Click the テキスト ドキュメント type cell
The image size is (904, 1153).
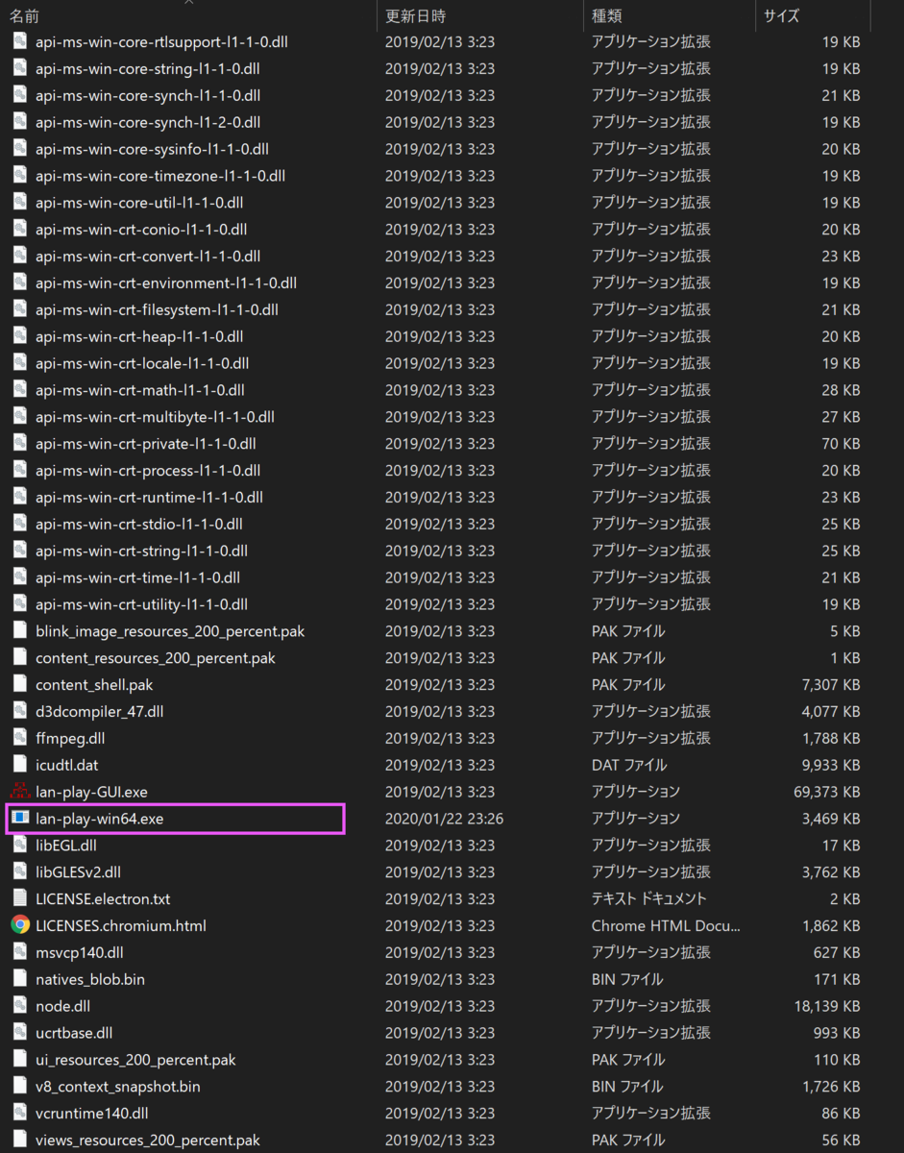(x=649, y=898)
